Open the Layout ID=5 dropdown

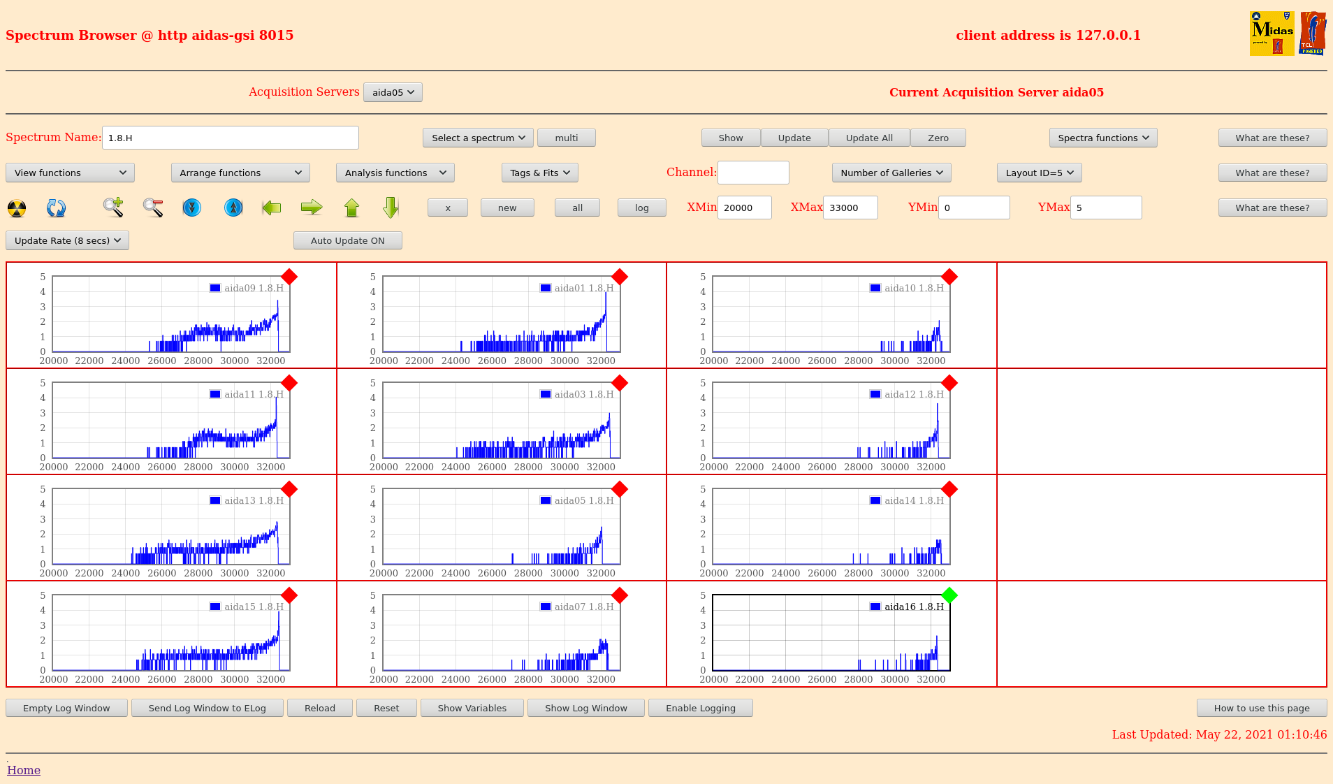1039,173
